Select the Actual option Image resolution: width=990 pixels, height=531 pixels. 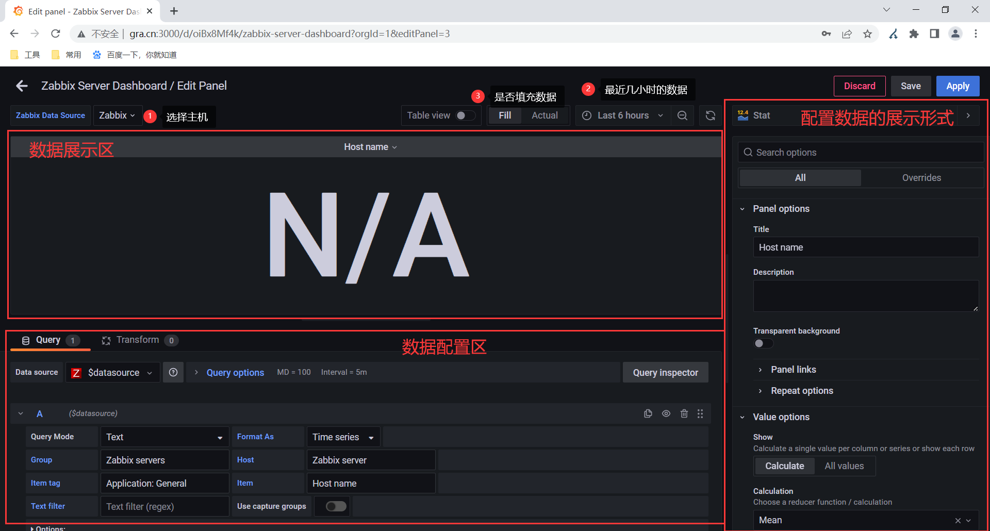tap(544, 115)
